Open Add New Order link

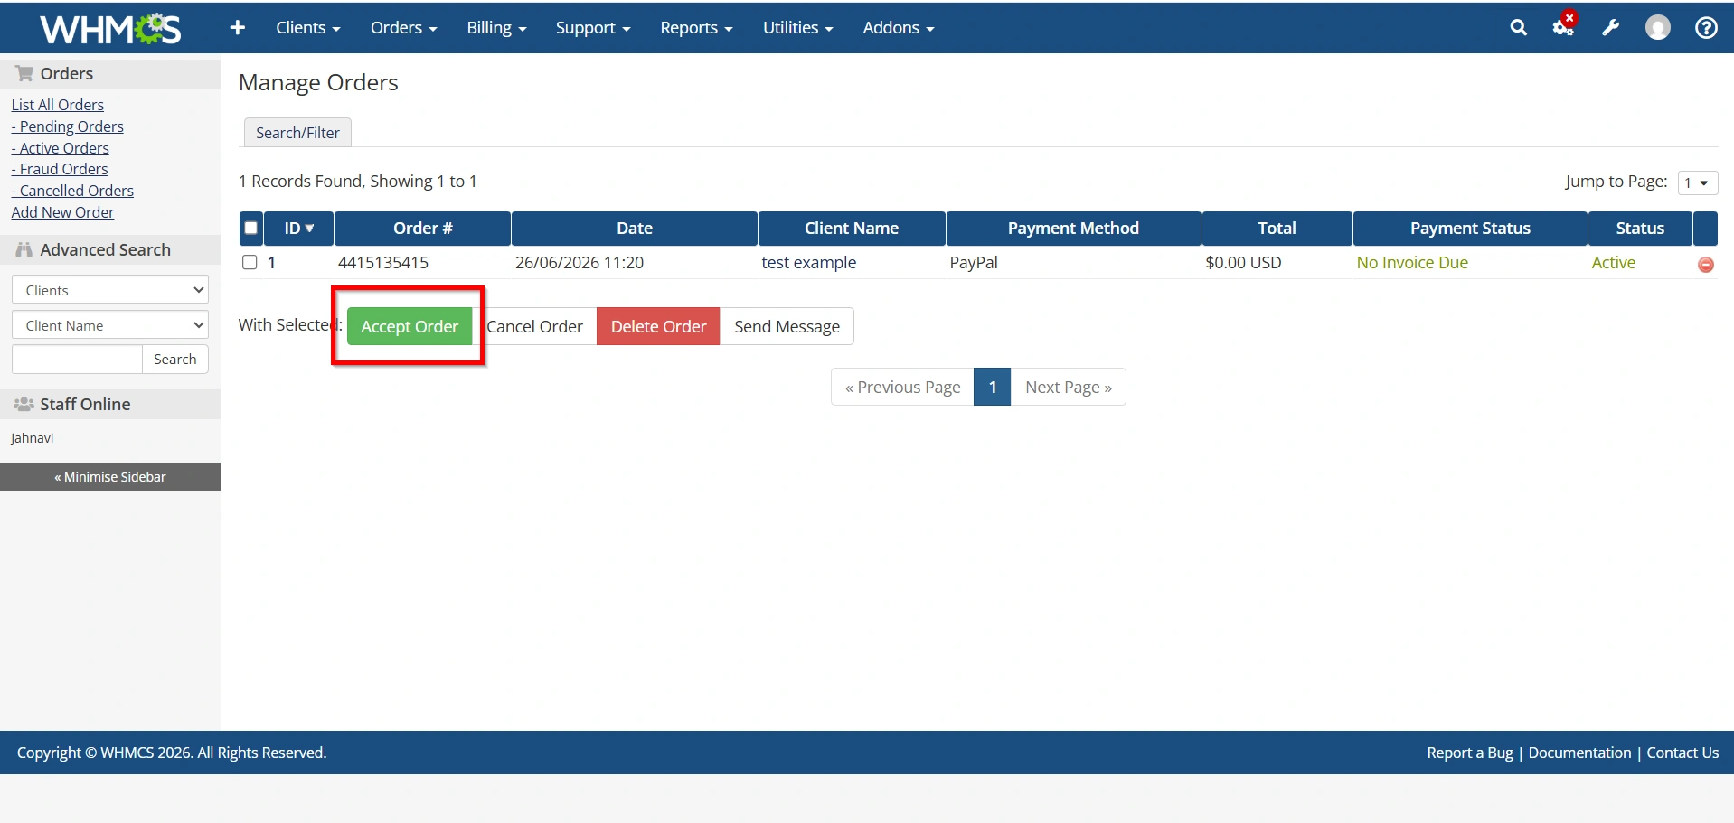point(63,212)
